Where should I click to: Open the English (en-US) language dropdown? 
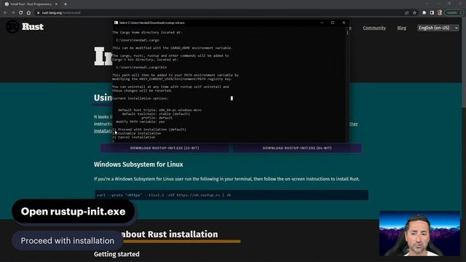[x=438, y=28]
